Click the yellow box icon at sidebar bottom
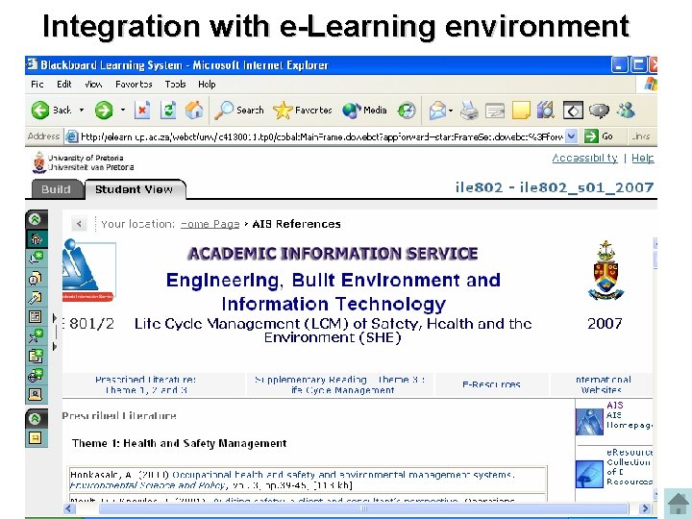The image size is (692, 519). pyautogui.click(x=36, y=438)
